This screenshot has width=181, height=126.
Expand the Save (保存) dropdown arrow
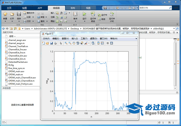(19, 21)
